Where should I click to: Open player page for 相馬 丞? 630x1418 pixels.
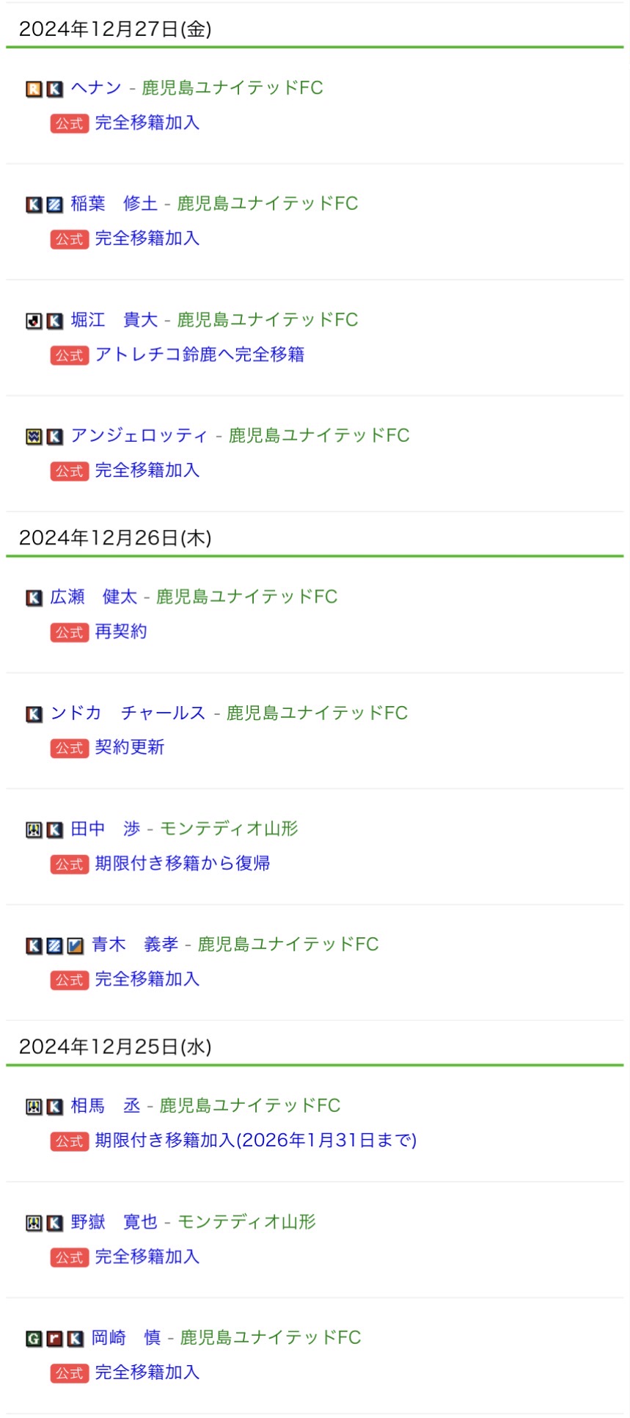pos(105,1105)
